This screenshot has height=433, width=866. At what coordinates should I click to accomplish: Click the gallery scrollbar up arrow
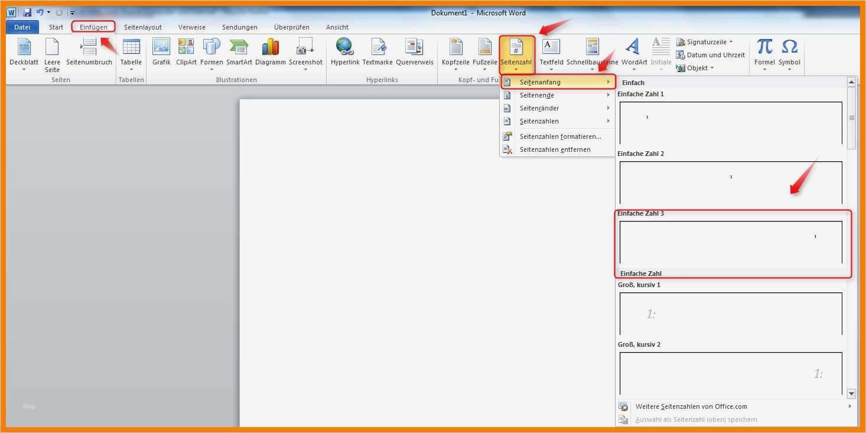pos(851,82)
